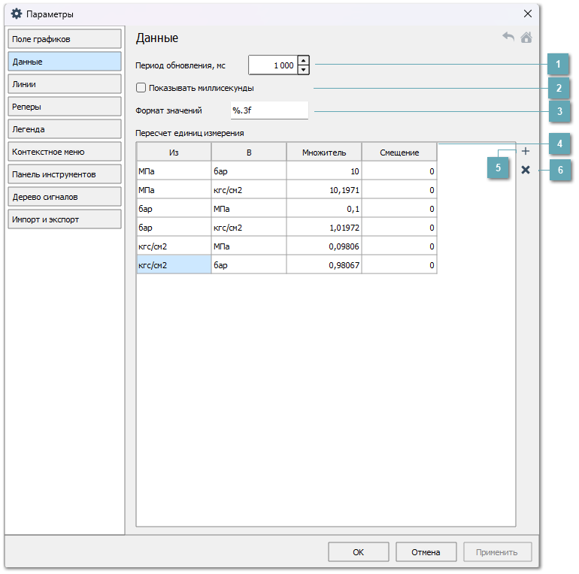This screenshot has height=574, width=579.
Task: Enable Показывать миллисекунды checkbox
Action: (141, 88)
